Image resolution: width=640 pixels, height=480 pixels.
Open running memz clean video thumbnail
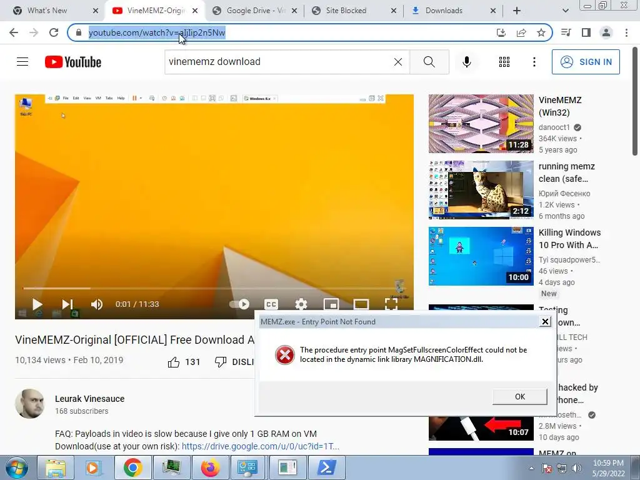pyautogui.click(x=481, y=190)
